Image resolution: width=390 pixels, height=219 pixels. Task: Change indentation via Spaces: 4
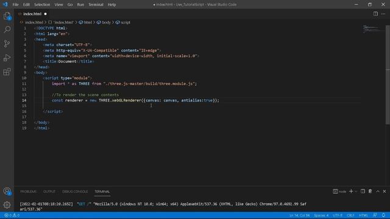(x=321, y=215)
